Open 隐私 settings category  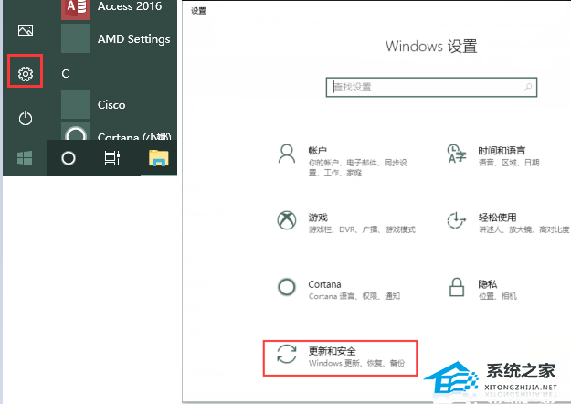click(482, 289)
